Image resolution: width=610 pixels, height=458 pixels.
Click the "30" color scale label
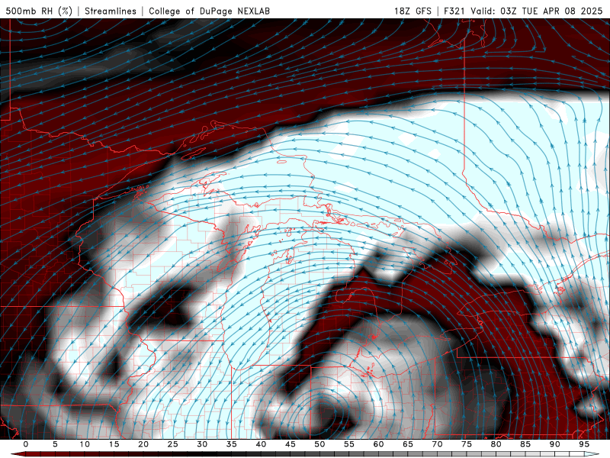(x=202, y=444)
